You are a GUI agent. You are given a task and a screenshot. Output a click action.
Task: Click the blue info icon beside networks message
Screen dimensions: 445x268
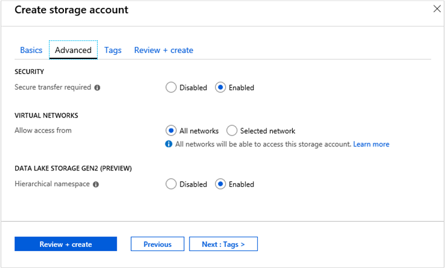169,145
